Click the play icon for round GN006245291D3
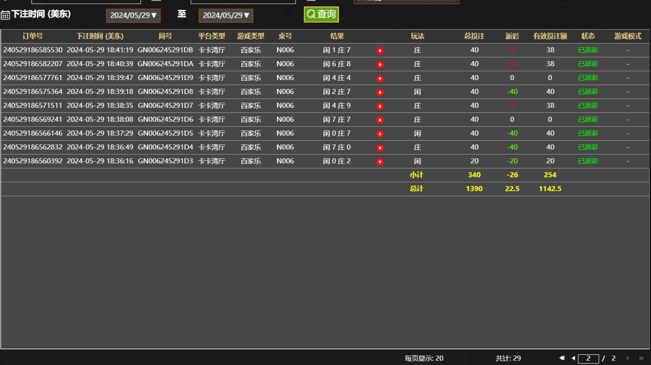The image size is (651, 365). point(380,161)
